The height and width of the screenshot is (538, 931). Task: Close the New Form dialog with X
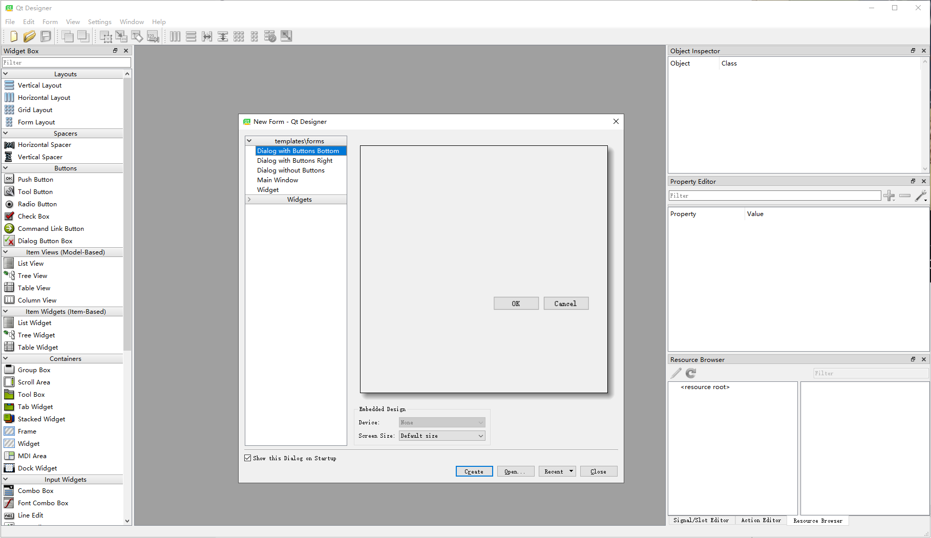pyautogui.click(x=616, y=121)
